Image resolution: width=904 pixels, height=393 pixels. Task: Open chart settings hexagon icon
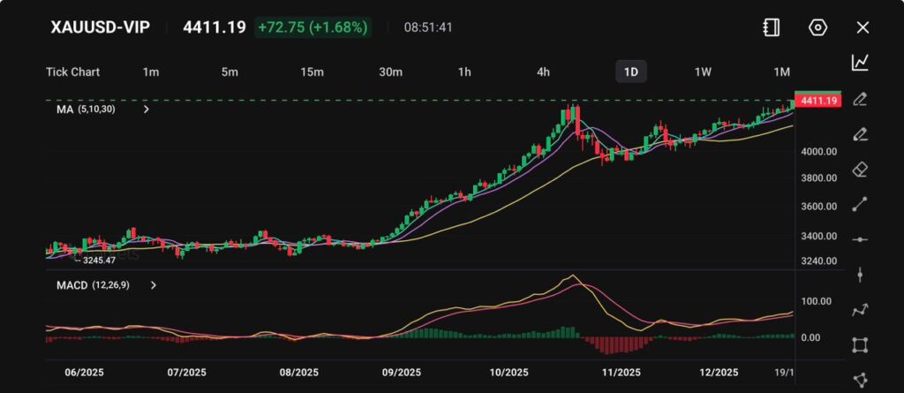817,27
